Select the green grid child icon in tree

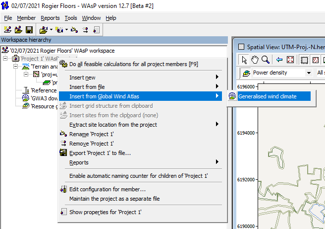[47, 82]
